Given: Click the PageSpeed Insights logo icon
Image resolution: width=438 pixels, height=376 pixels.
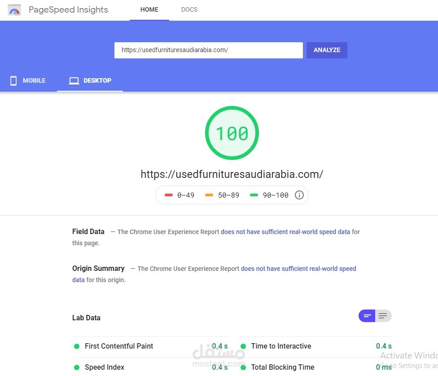Looking at the screenshot, I should pyautogui.click(x=14, y=10).
